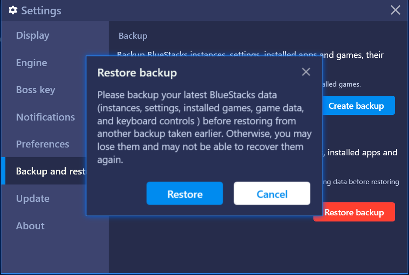409x275 pixels.
Task: Close the Settings window
Action: click(x=395, y=10)
